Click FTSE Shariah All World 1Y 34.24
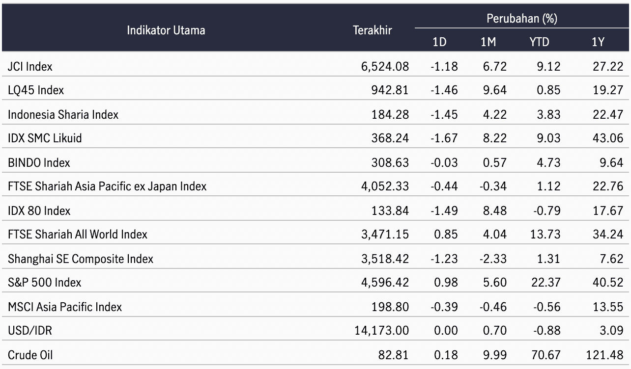Screen dimensions: 631x369 (608, 235)
